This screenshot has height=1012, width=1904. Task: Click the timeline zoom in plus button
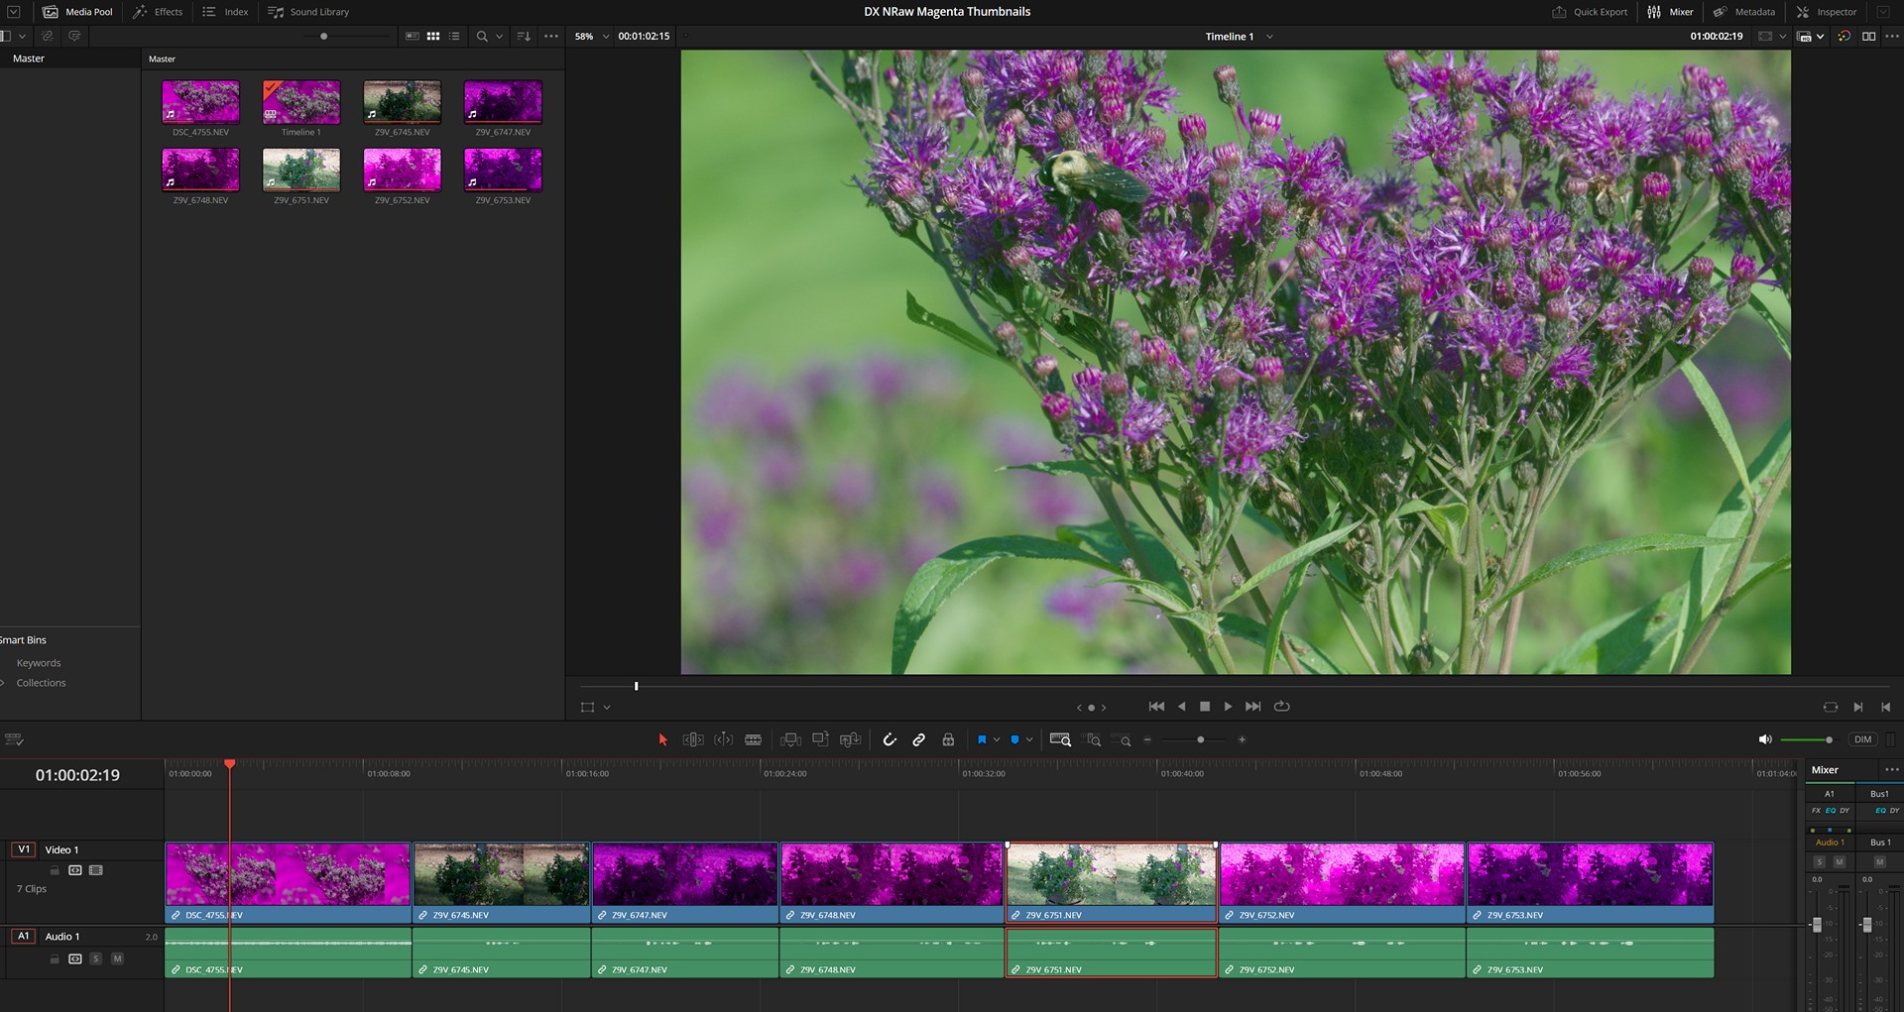pos(1242,739)
